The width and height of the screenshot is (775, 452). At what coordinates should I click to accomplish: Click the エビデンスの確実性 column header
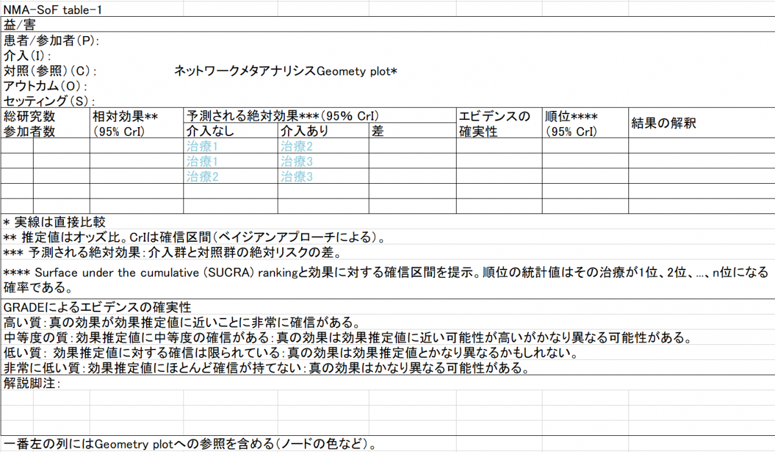[x=495, y=123]
